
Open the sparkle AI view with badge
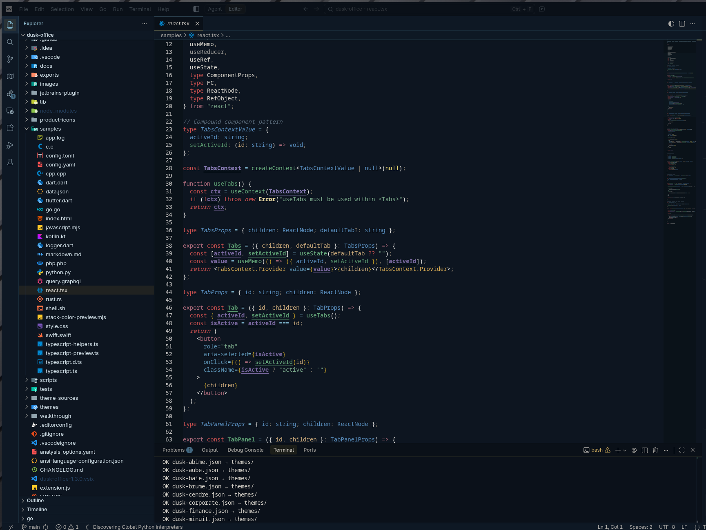[x=10, y=94]
